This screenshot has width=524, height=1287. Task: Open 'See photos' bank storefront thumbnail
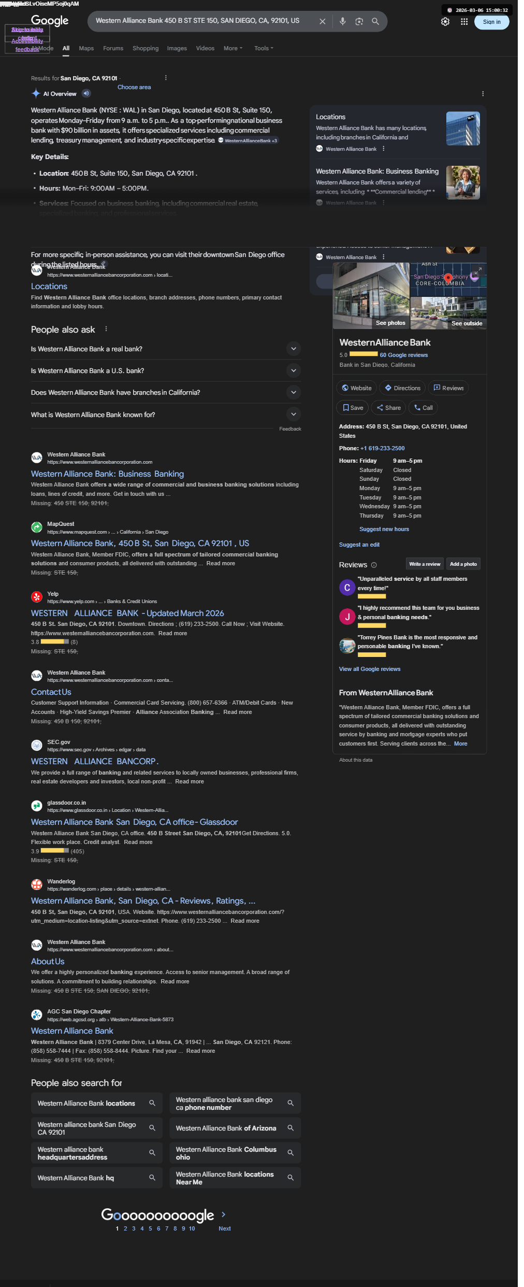click(x=371, y=296)
